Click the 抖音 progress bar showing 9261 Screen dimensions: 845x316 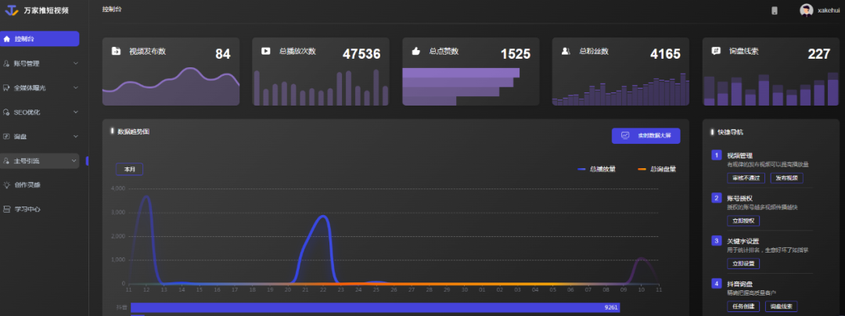click(x=368, y=307)
